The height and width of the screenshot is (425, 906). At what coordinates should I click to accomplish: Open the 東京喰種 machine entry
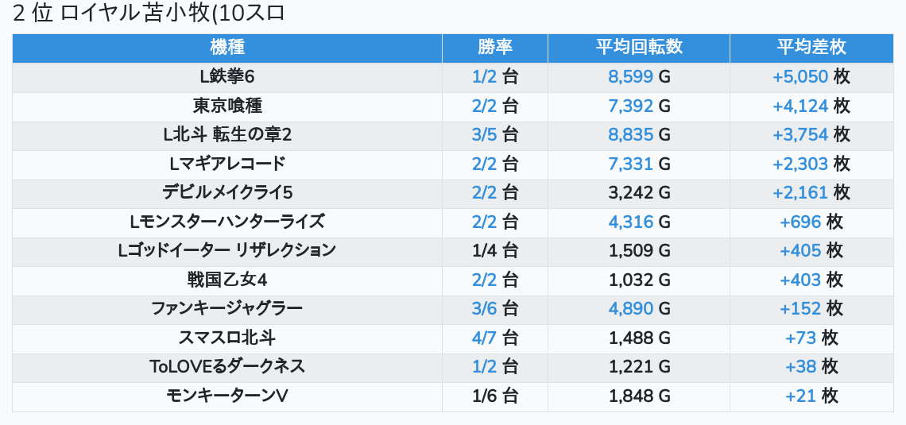tap(227, 106)
